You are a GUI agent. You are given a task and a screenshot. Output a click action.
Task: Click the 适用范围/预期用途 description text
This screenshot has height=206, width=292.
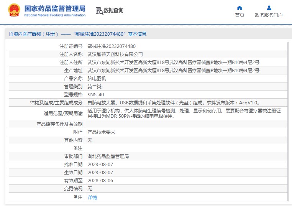(x=184, y=113)
